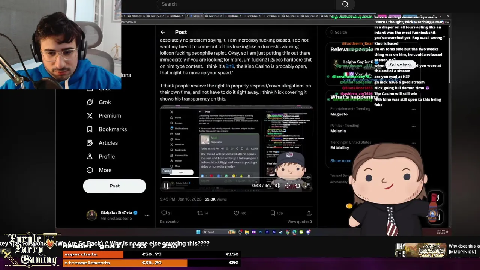Open Windows Start menu on taskbar

click(x=198, y=232)
